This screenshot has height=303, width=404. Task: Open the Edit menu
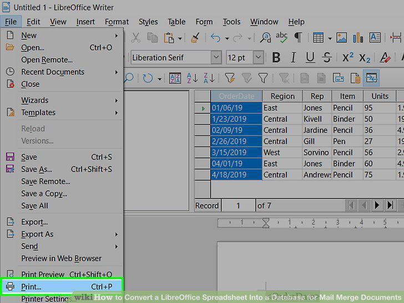point(33,22)
